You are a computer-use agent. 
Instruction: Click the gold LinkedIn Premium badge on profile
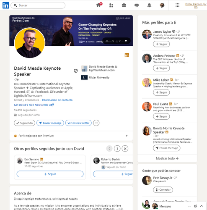(x=127, y=55)
